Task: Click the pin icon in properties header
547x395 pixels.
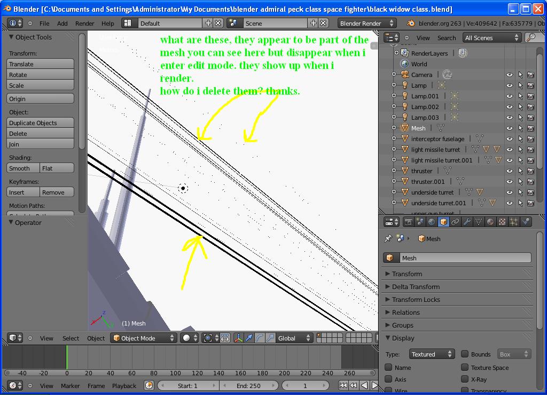Action: point(388,239)
